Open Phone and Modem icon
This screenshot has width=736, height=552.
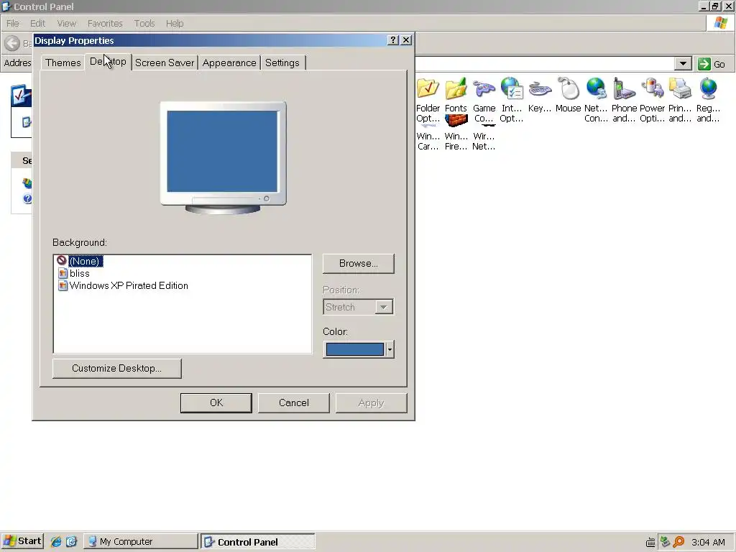624,89
